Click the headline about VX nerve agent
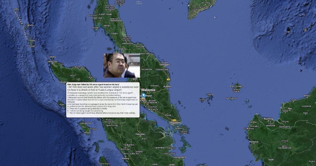 [x=93, y=84]
